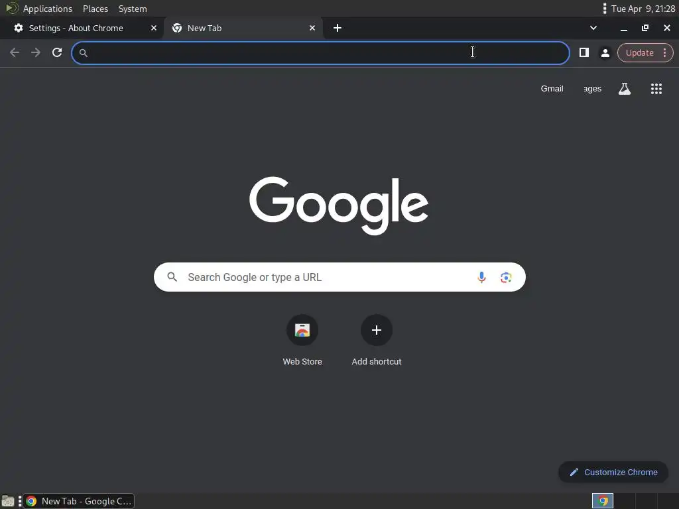
Task: Click magnifier icon in Google search box
Action: coord(172,277)
